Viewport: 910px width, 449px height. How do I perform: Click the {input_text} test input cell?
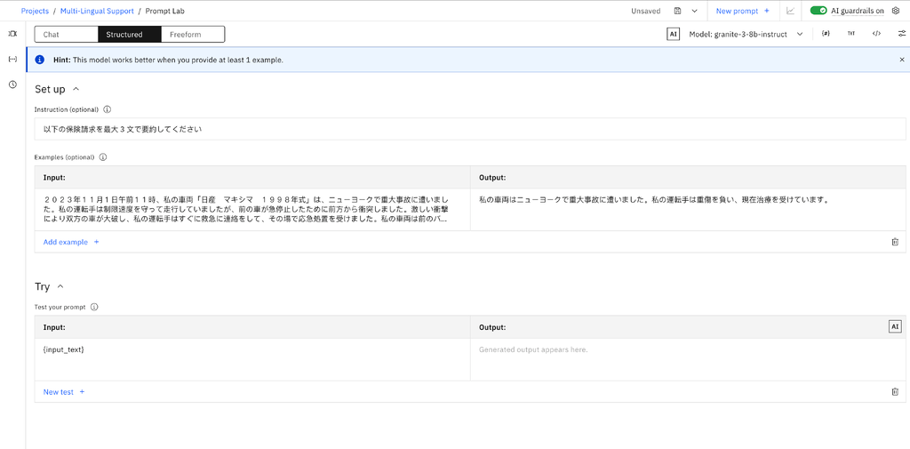pos(252,359)
